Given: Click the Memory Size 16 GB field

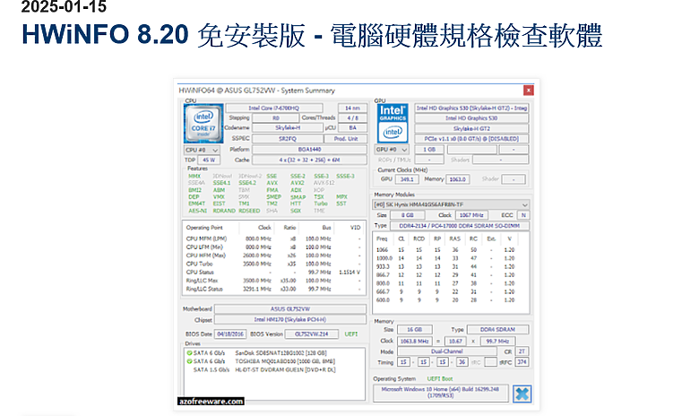Looking at the screenshot, I should 415,330.
